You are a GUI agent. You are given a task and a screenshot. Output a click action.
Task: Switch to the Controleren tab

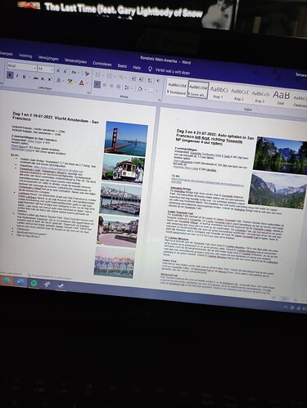click(102, 64)
